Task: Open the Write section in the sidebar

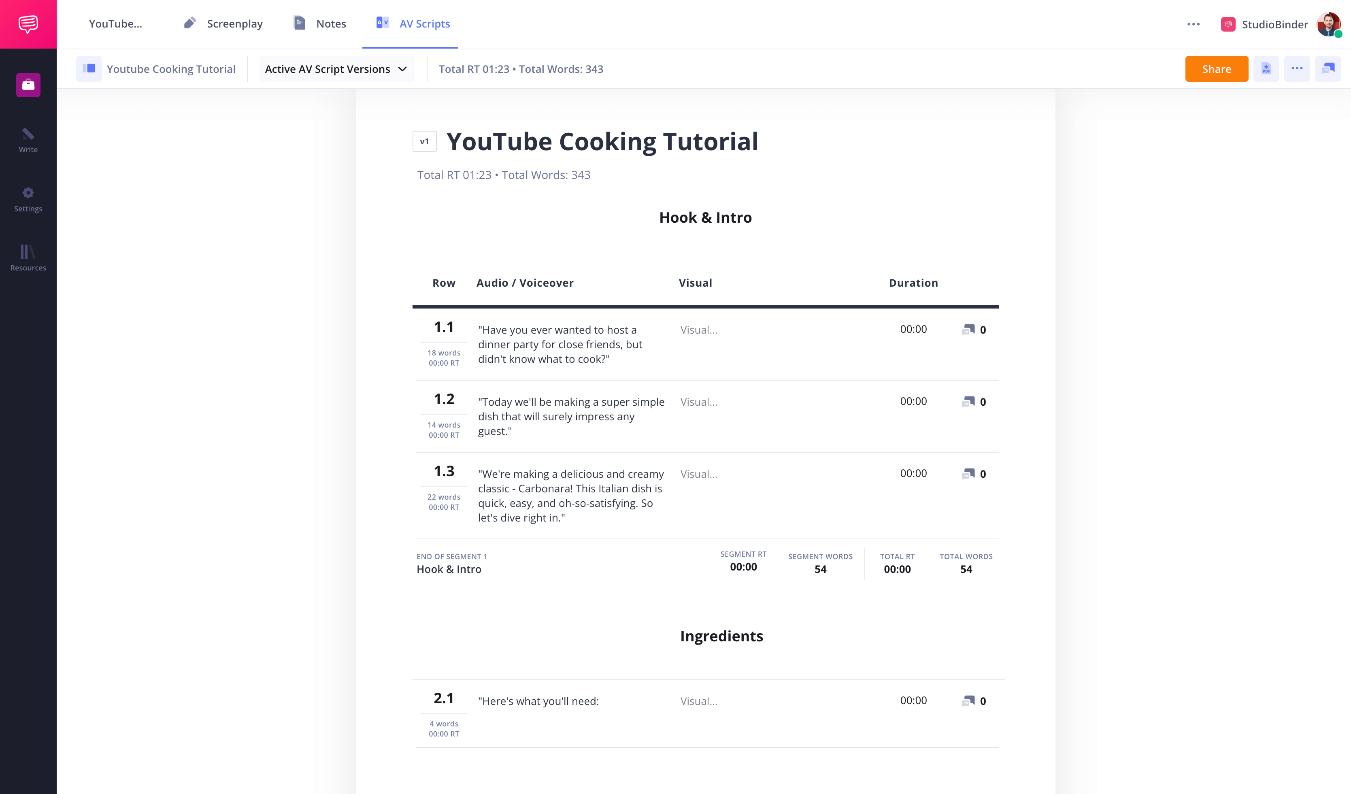Action: point(28,140)
